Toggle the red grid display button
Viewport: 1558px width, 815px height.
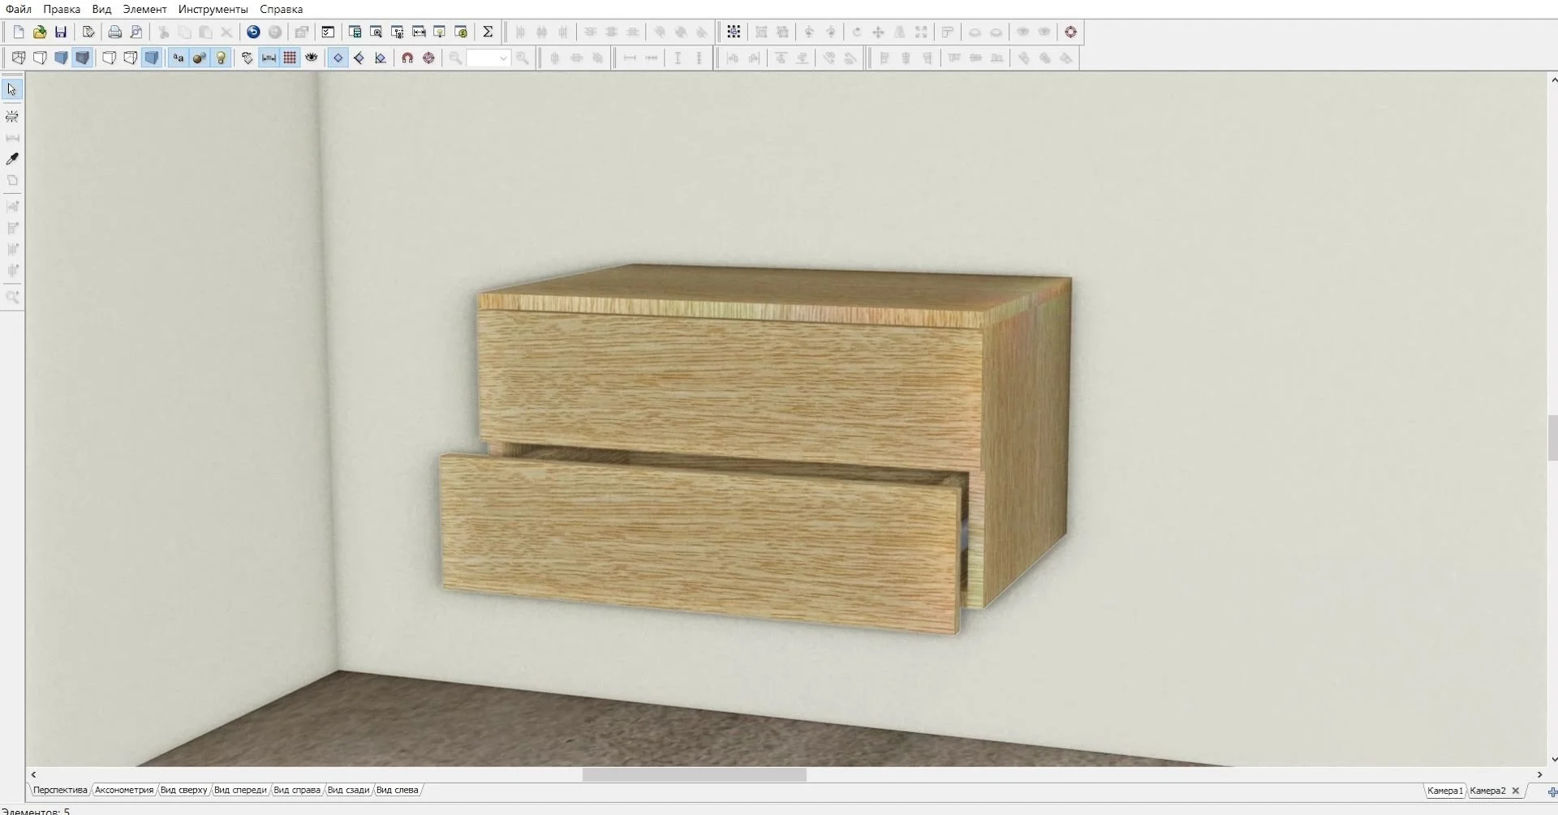(290, 58)
